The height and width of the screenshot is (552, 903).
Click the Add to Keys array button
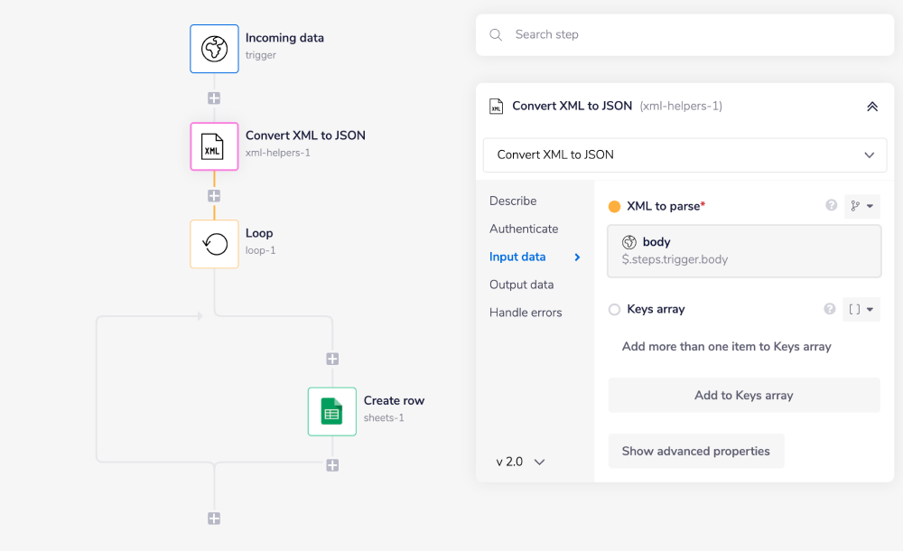coord(743,395)
